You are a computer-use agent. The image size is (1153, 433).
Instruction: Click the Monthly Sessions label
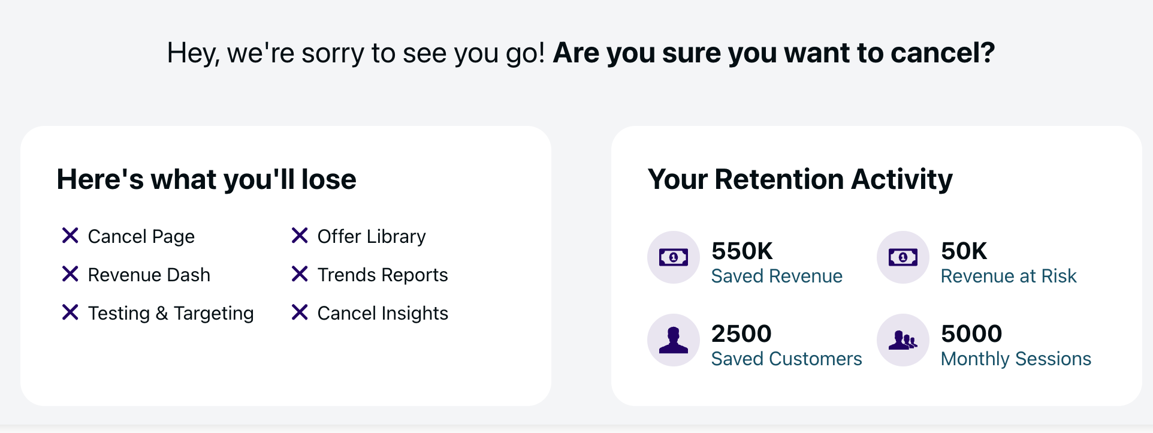[x=1016, y=359]
